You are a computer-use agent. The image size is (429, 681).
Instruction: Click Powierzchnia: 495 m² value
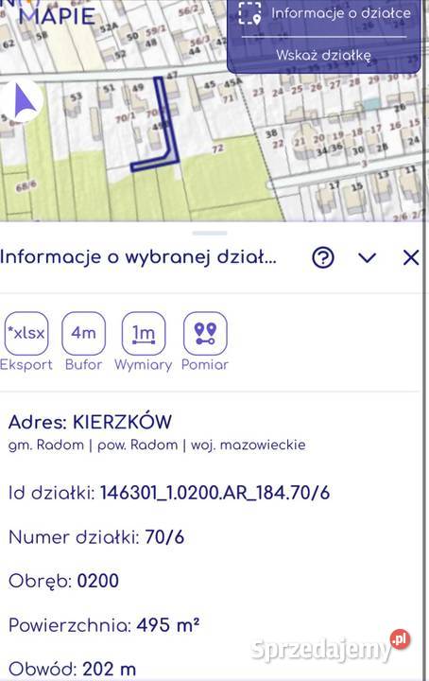pos(168,625)
